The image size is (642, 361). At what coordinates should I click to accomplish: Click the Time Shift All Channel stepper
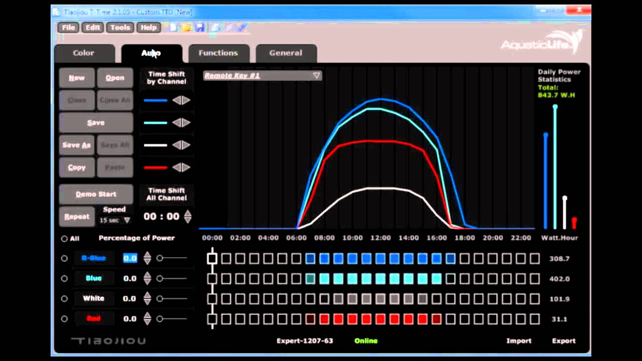pyautogui.click(x=188, y=217)
